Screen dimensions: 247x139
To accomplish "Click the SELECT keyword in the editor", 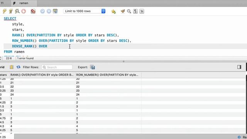I will pyautogui.click(x=10, y=19).
